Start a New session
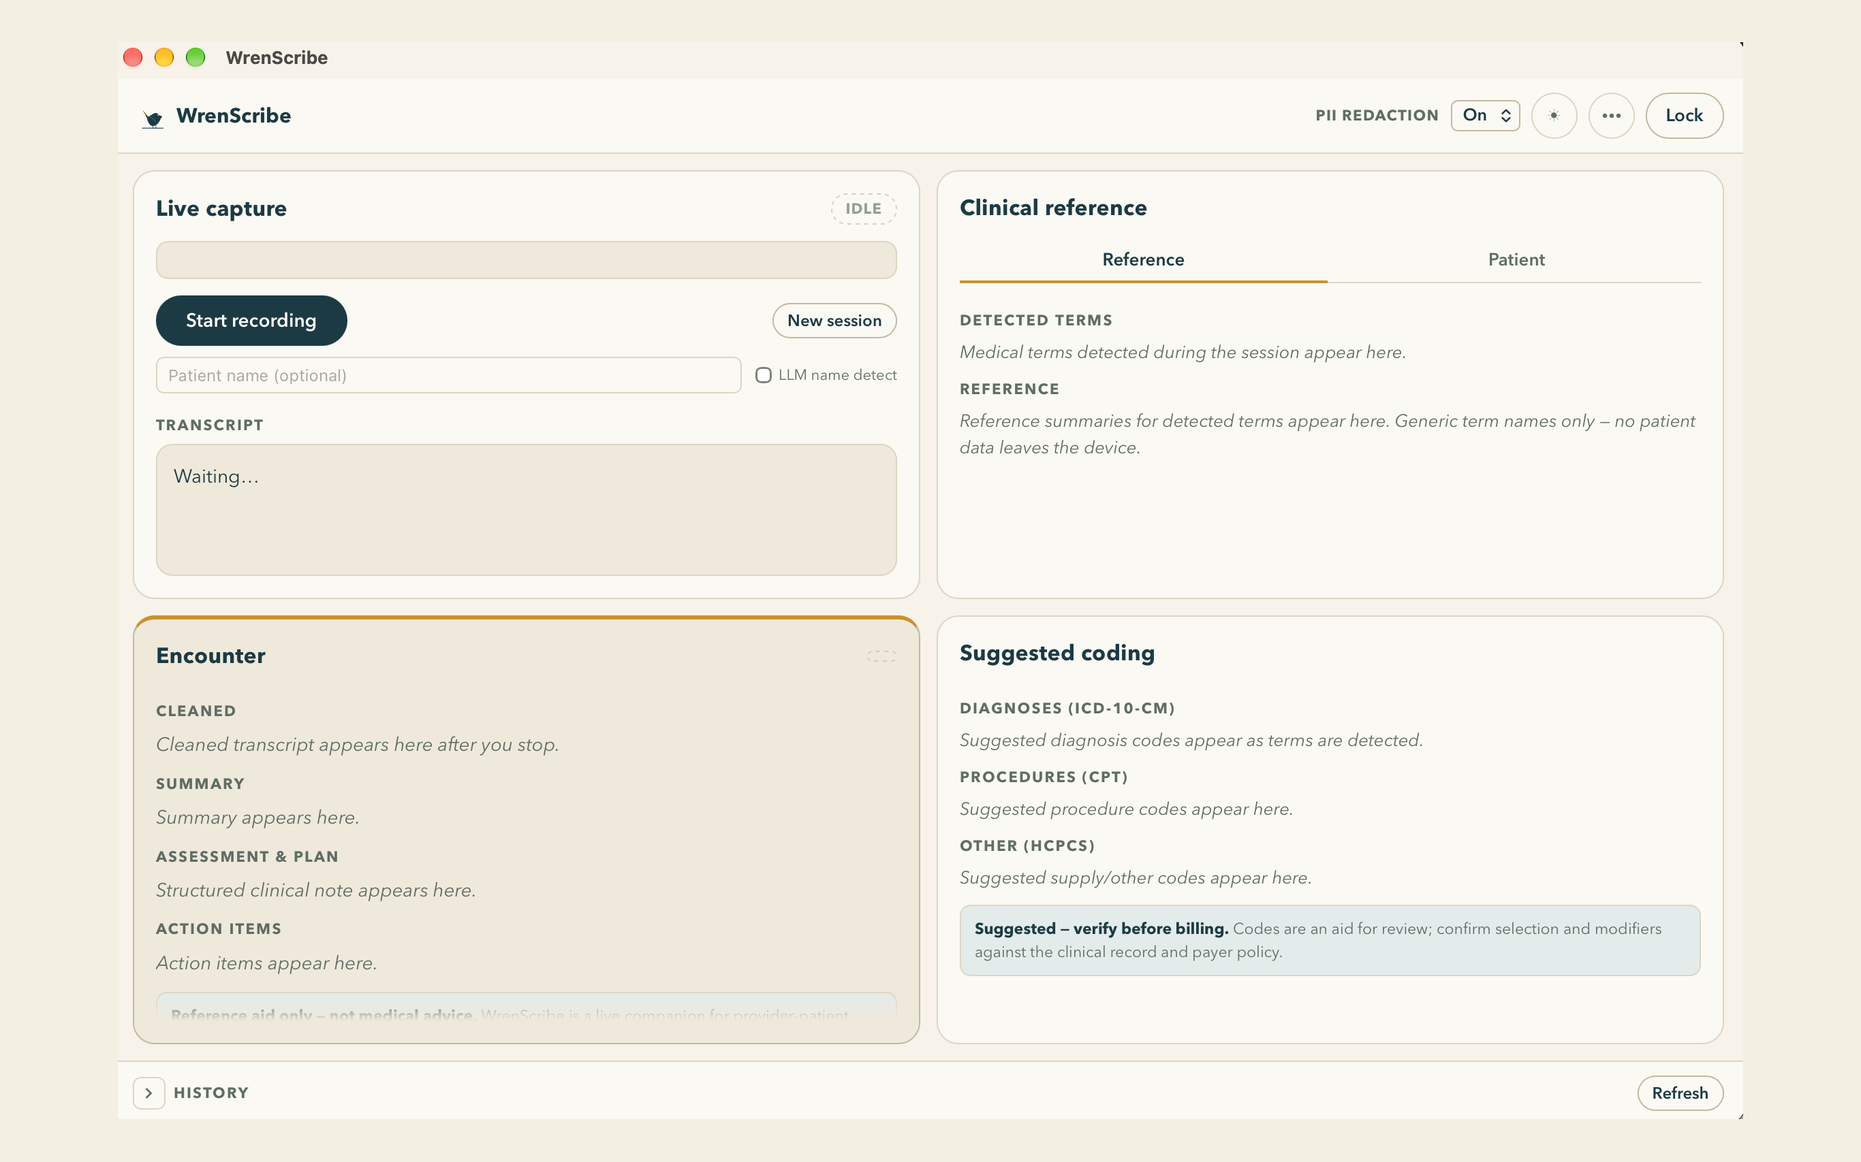This screenshot has width=1861, height=1162. pos(834,321)
